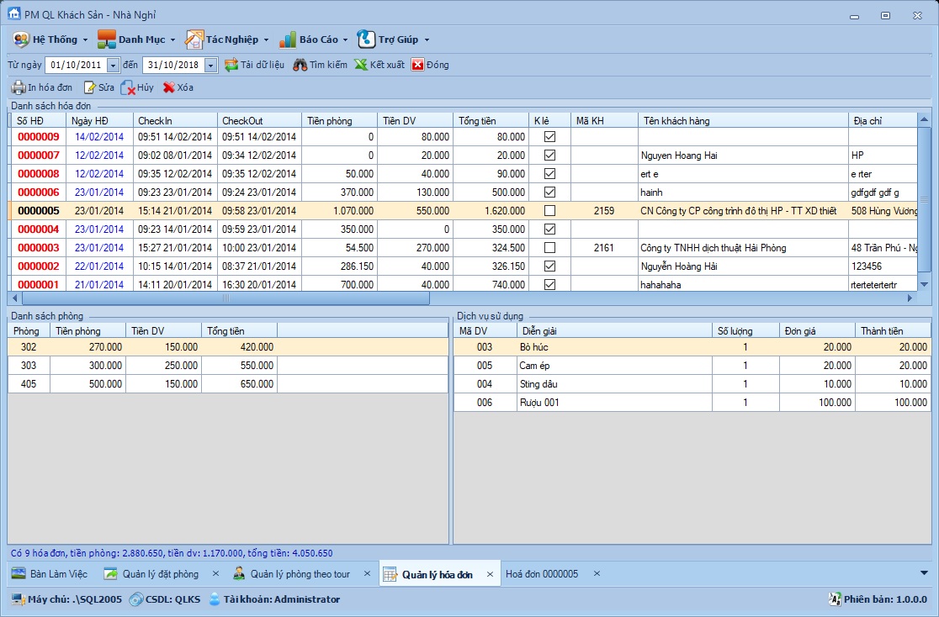This screenshot has height=617, width=939.
Task: Click the Tìm kiếm binoculars icon
Action: 300,65
